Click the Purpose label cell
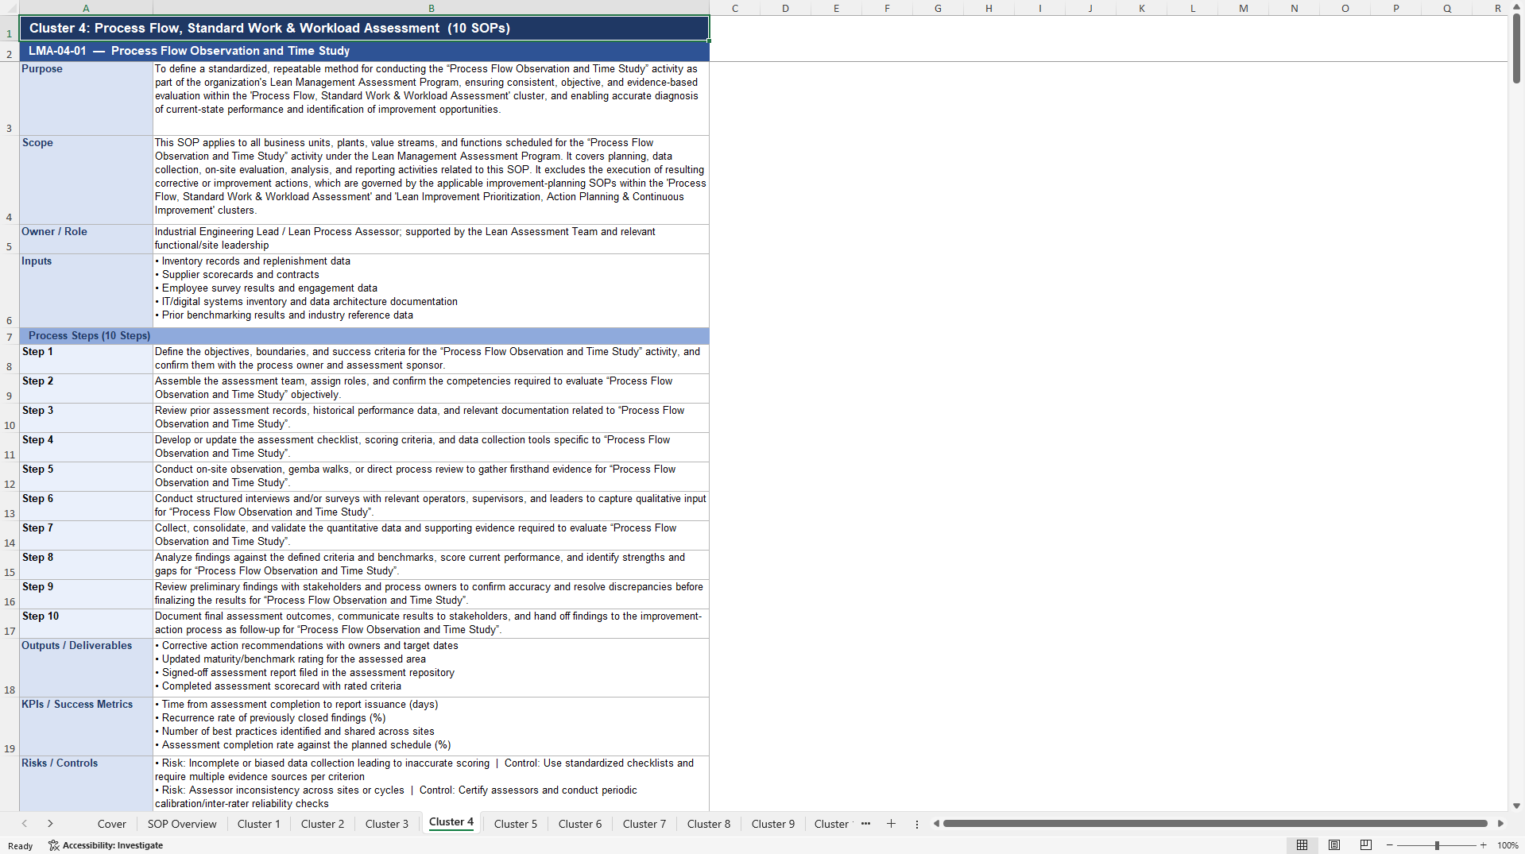The image size is (1525, 854). coord(86,99)
